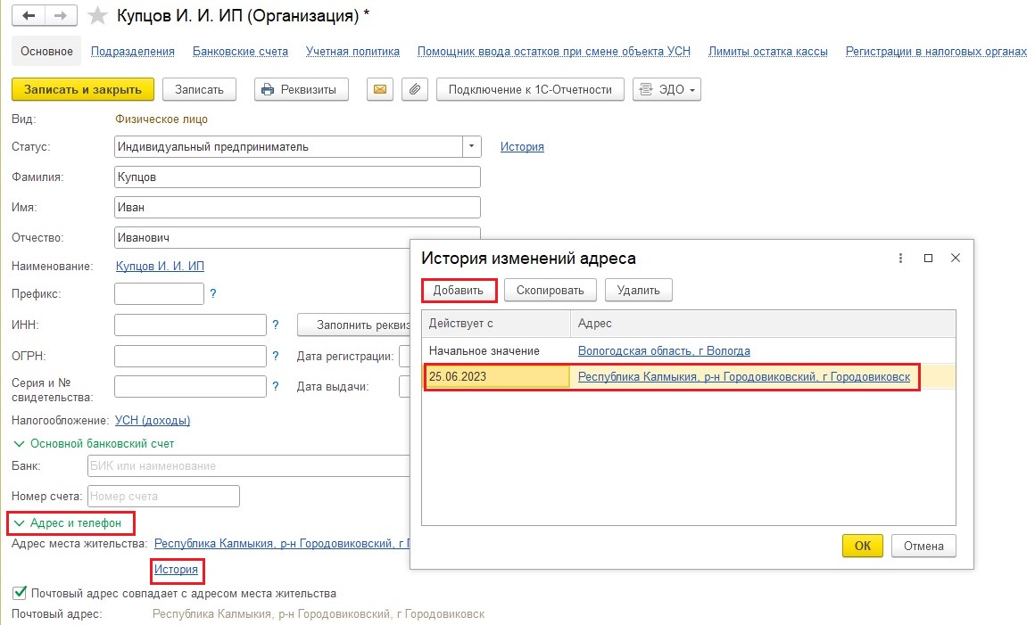Click into the ОГРН field

pyautogui.click(x=190, y=356)
